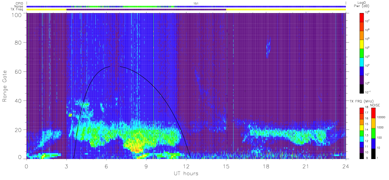Click x-axis tick label 9
Screen dimensions: 389x180
(146, 166)
